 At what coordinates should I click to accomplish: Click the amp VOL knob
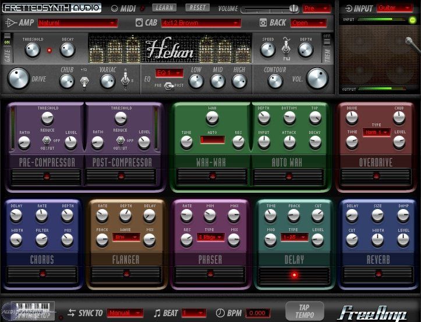tap(317, 79)
